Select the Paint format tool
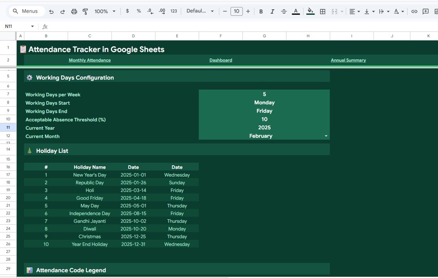Viewport: 438px width, 278px height. point(85,11)
